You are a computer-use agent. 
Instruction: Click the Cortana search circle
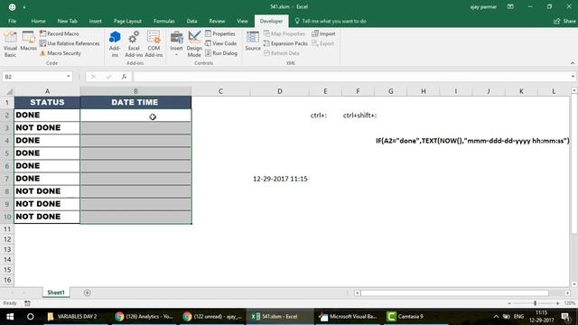pos(30,317)
